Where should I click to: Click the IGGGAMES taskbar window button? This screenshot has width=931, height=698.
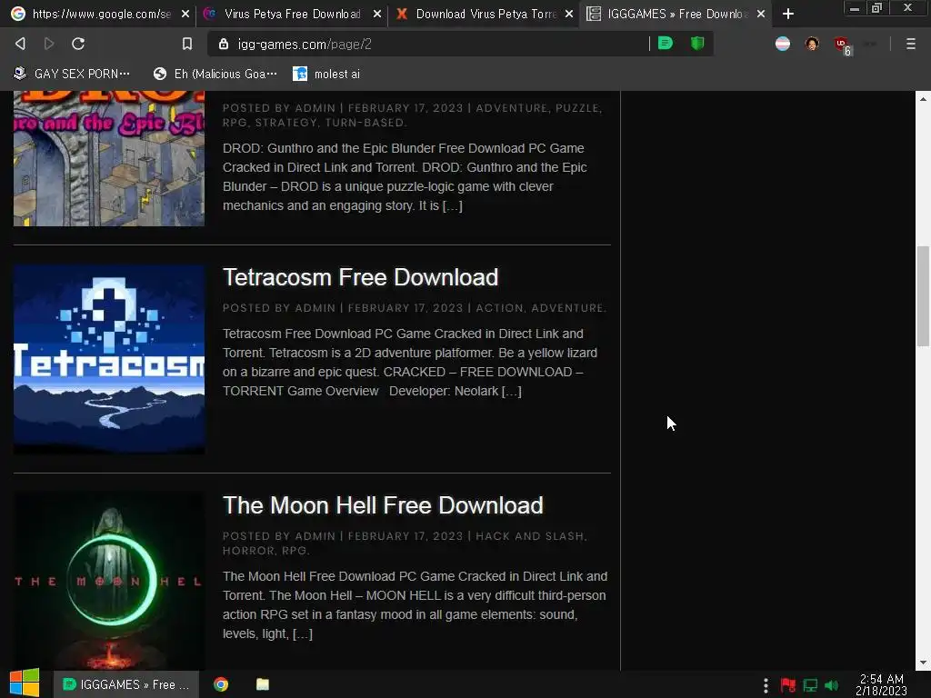pos(125,684)
